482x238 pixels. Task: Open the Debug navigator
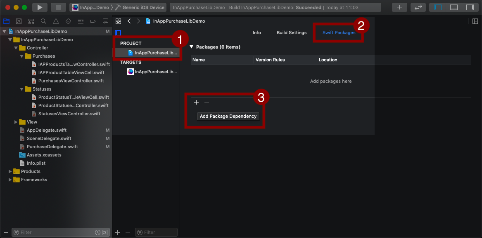tap(81, 21)
